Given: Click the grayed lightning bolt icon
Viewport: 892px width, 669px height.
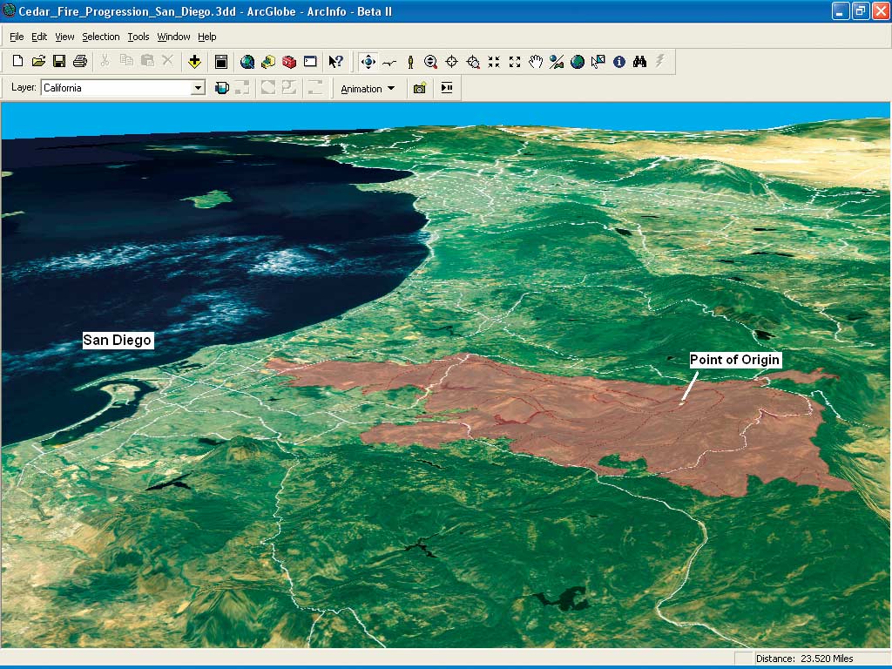Looking at the screenshot, I should tap(660, 61).
